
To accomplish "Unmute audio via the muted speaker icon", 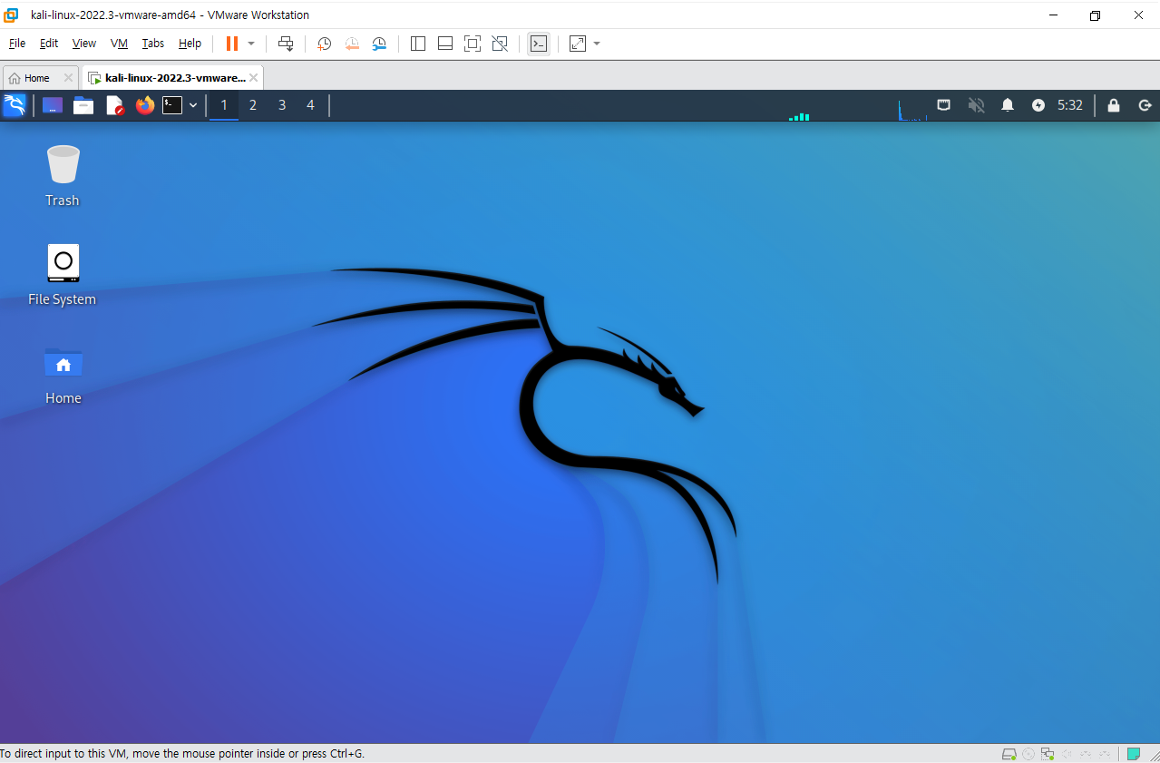I will click(x=976, y=105).
